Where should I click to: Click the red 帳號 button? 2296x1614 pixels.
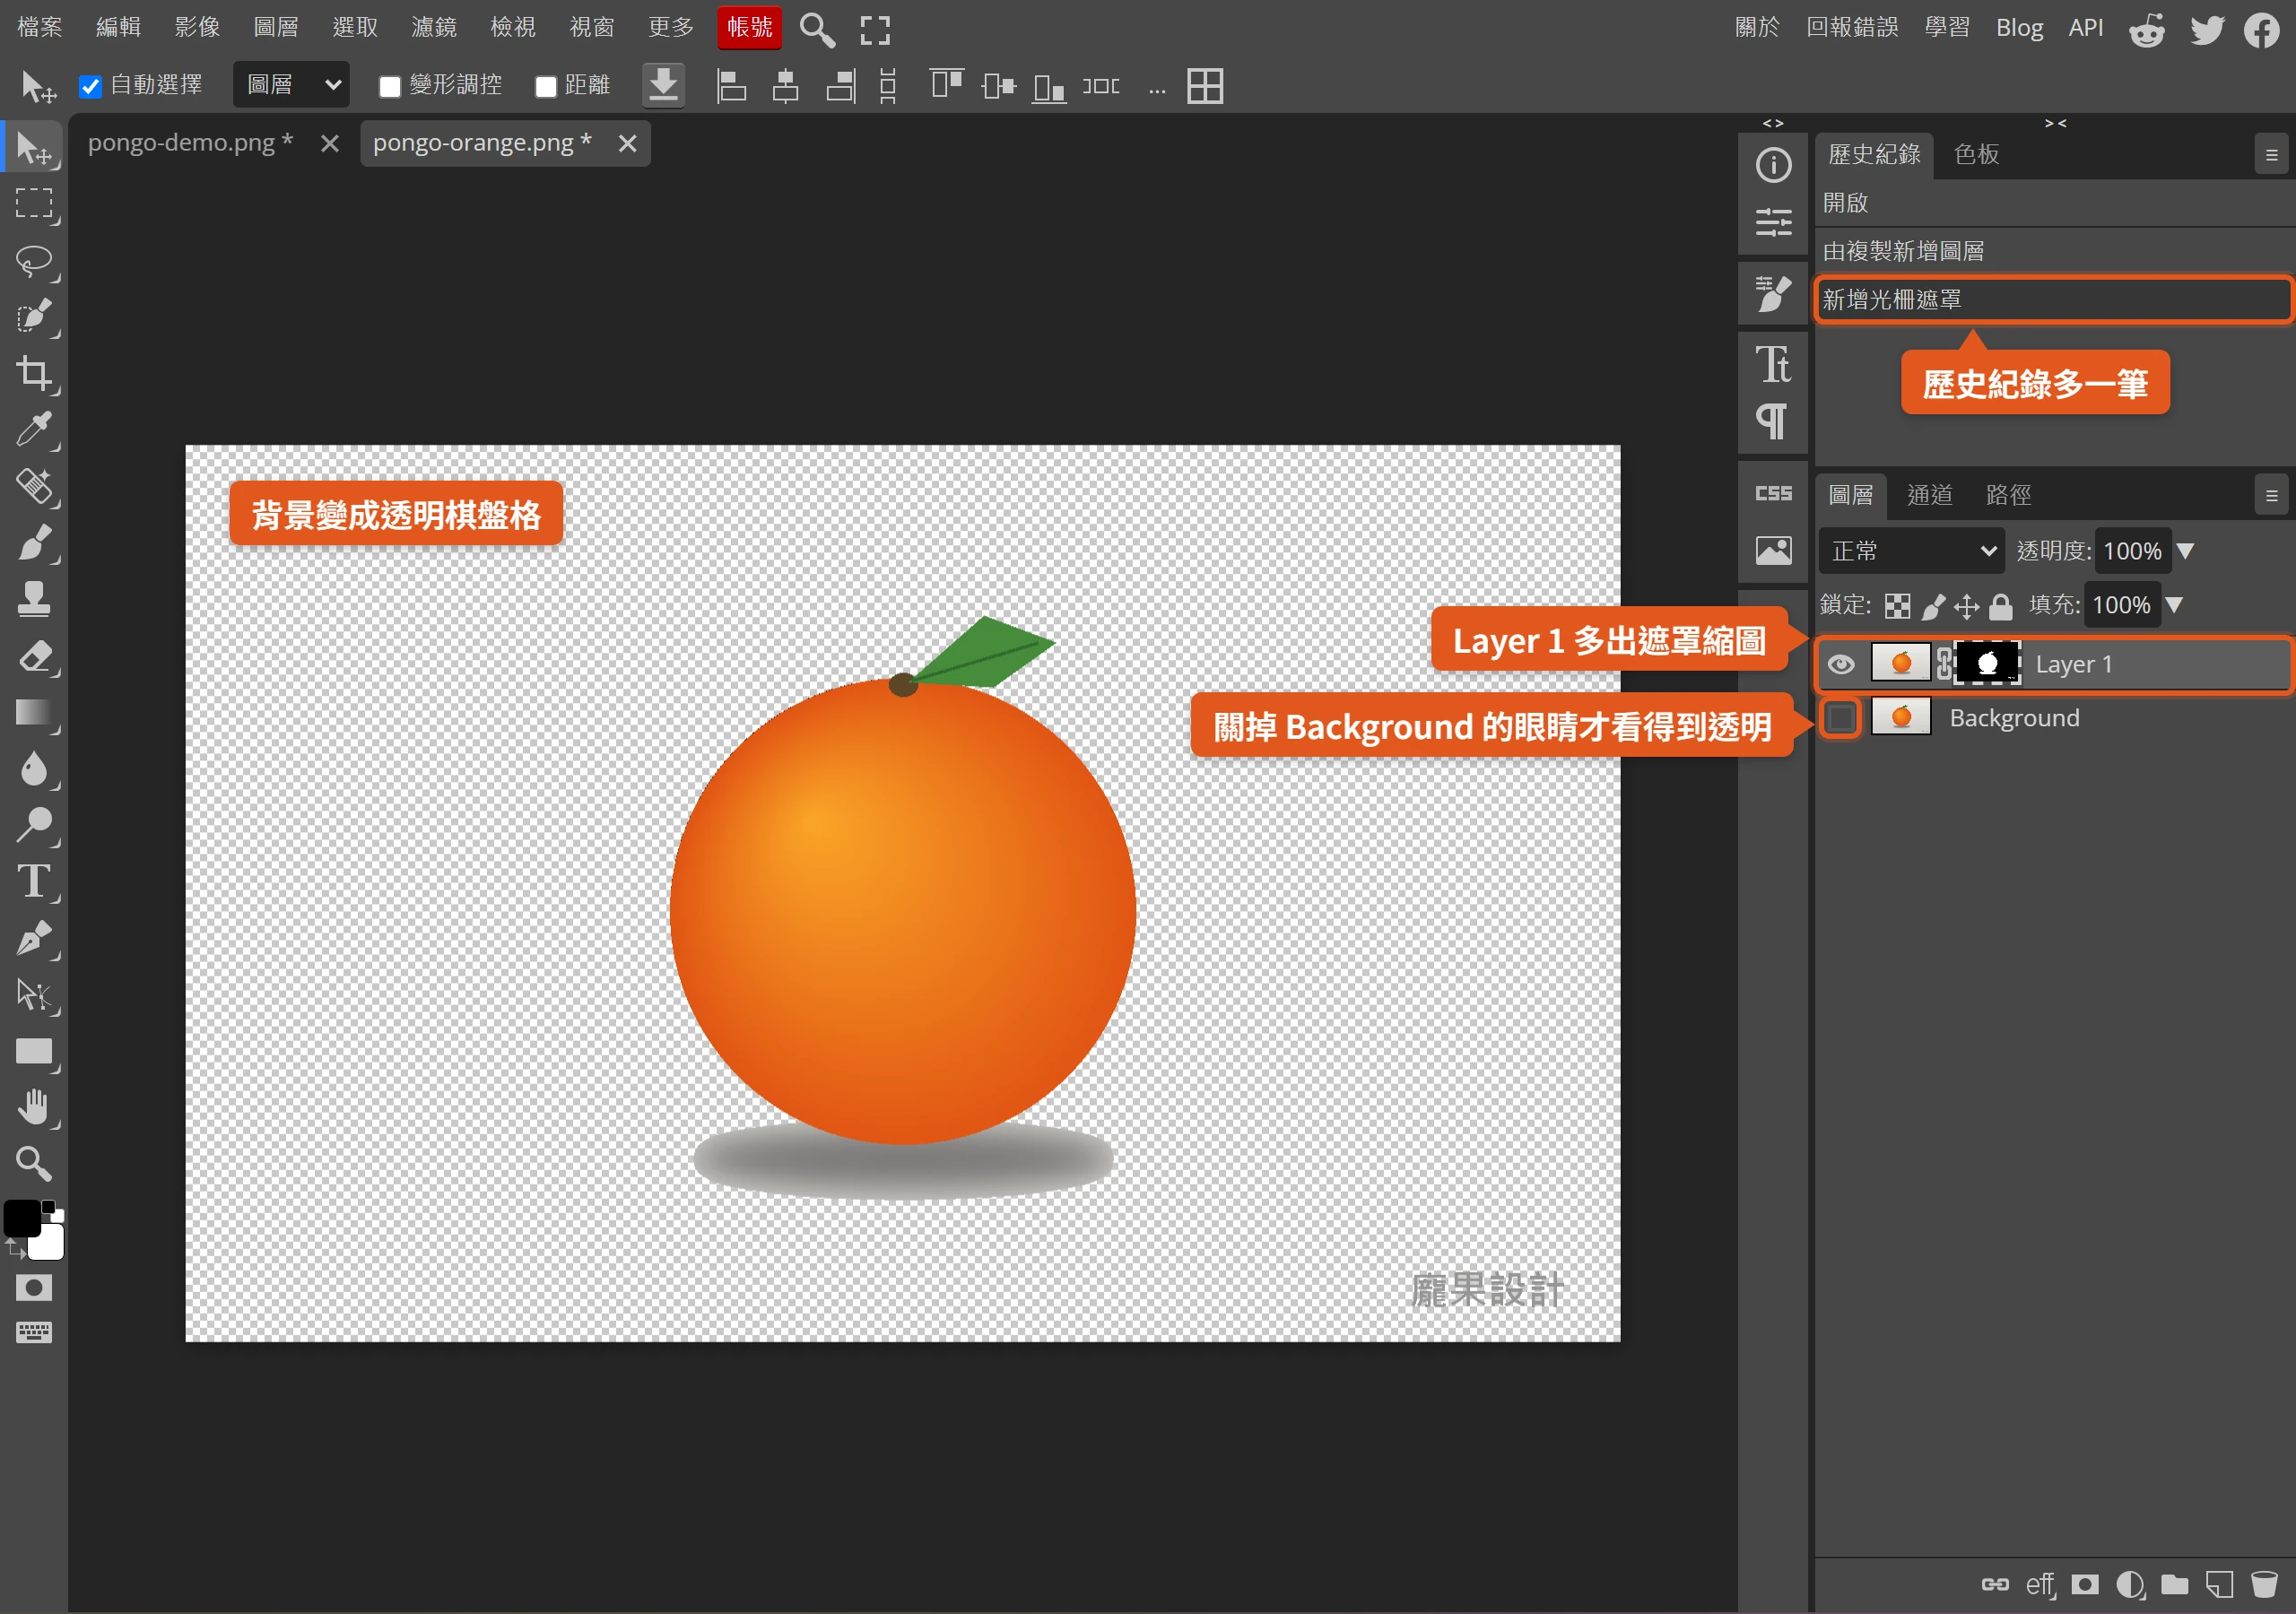749,28
